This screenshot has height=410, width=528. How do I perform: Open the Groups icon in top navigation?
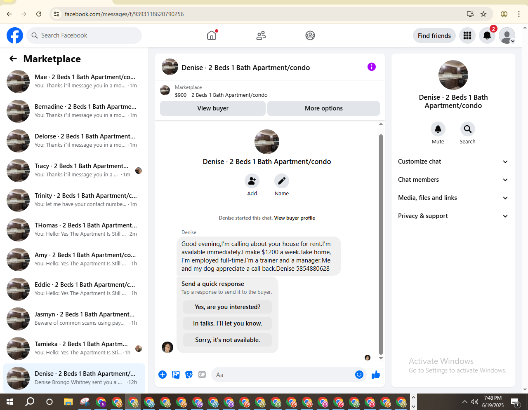310,35
